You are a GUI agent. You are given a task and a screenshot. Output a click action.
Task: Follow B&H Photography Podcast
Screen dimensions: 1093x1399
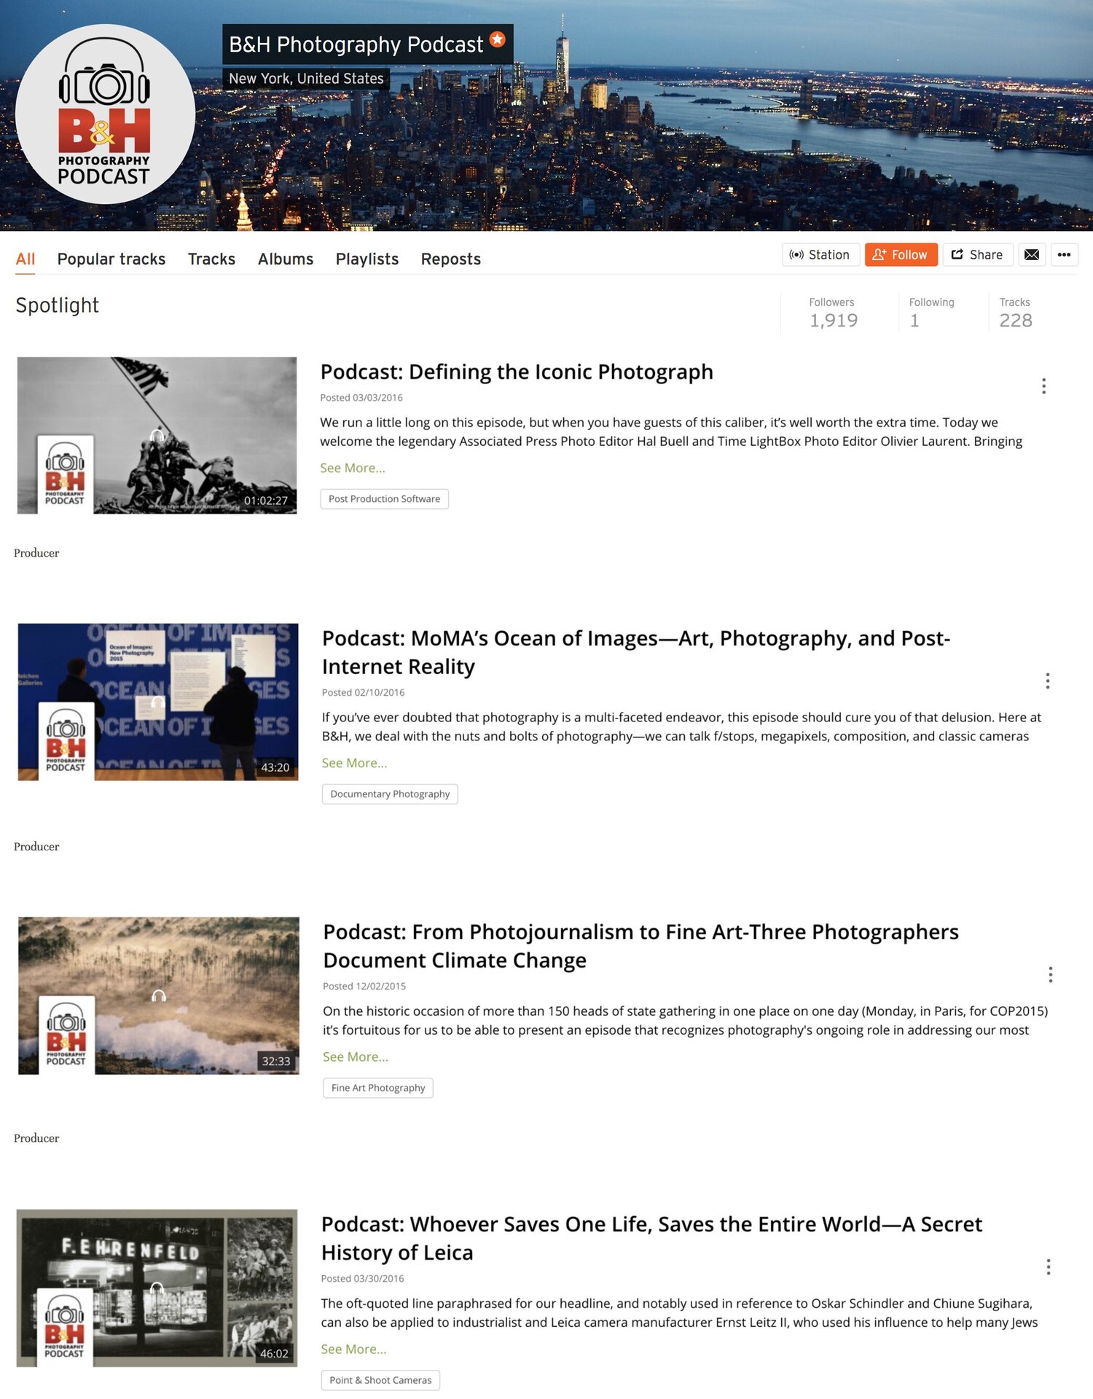click(x=901, y=254)
